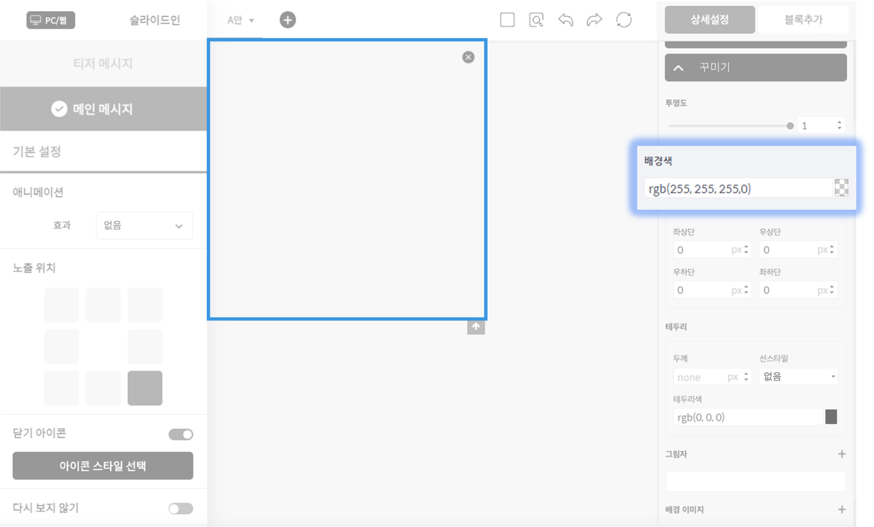This screenshot has height=527, width=874.
Task: Enable the 다시 보지 않기 toggle
Action: pos(181,508)
